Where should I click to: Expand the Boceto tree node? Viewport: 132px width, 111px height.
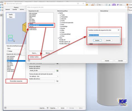[x=60, y=28]
